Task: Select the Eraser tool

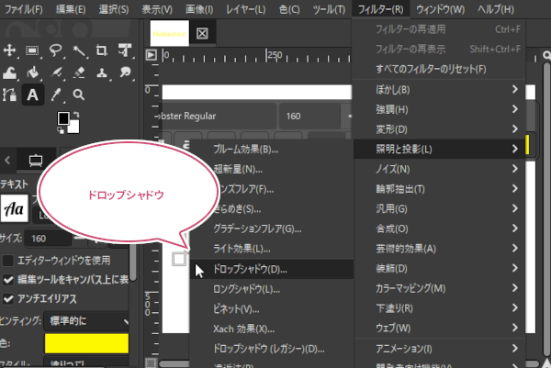Action: pos(79,72)
